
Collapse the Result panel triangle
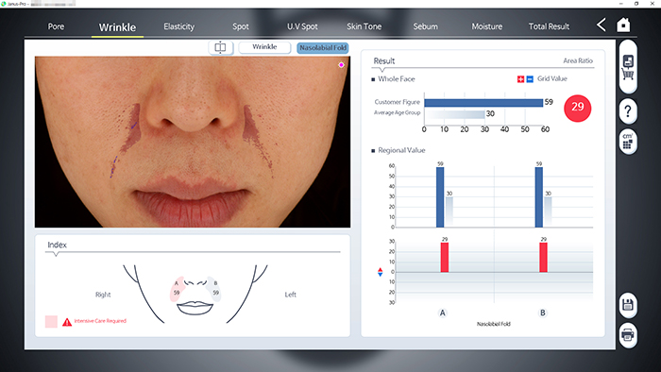[381, 70]
